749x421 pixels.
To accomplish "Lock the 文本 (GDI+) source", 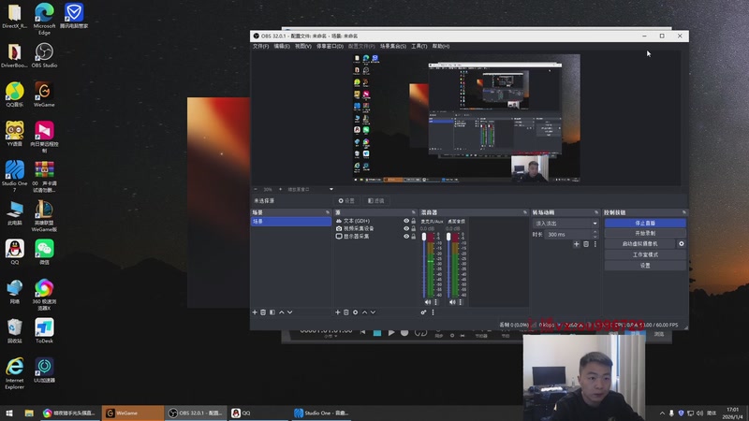I will (414, 221).
